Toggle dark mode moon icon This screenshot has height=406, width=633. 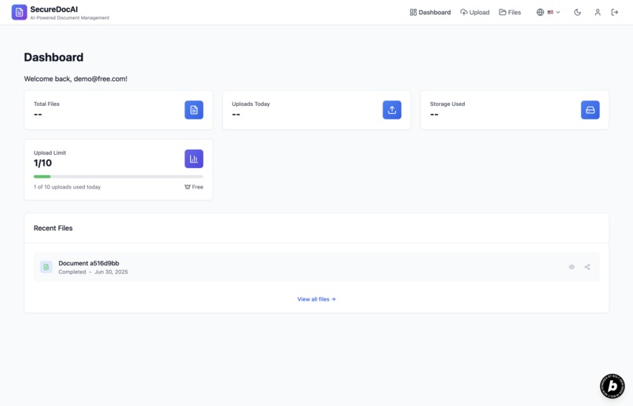[577, 13]
